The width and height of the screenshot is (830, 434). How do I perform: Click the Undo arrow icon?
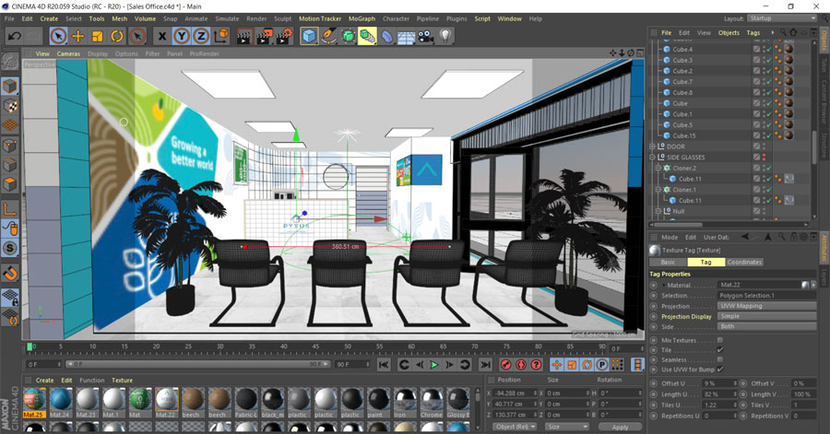(14, 36)
